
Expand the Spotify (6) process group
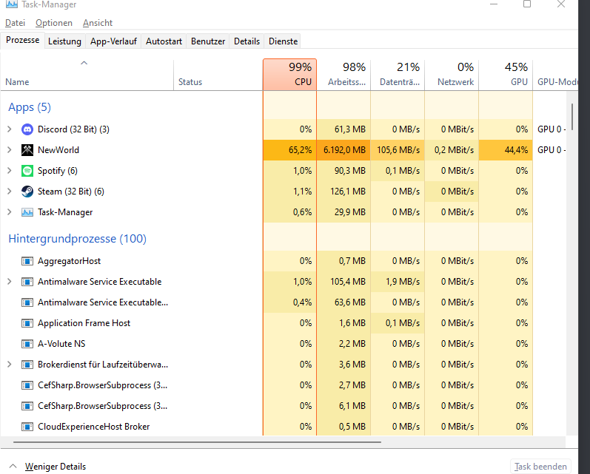10,171
